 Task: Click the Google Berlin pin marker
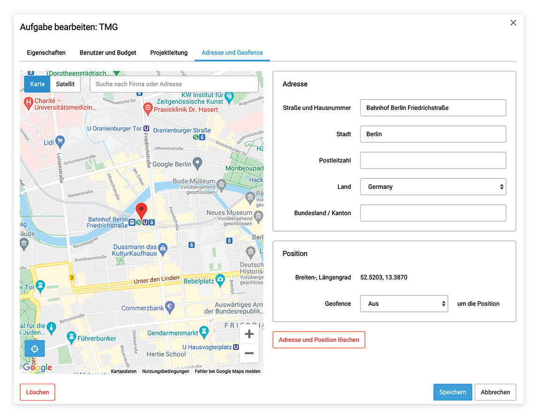click(x=197, y=163)
